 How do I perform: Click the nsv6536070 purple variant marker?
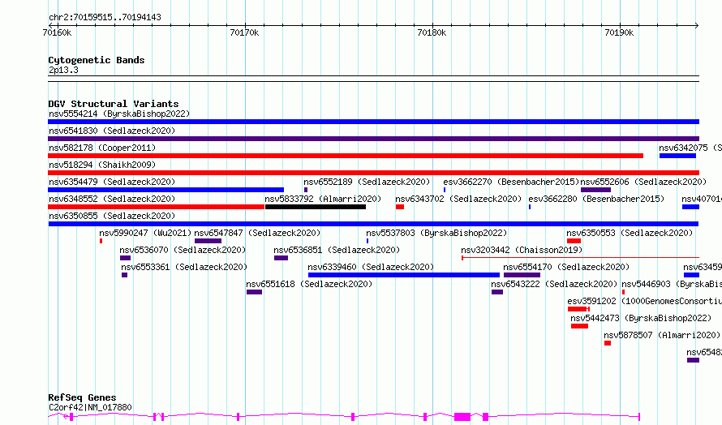125,258
